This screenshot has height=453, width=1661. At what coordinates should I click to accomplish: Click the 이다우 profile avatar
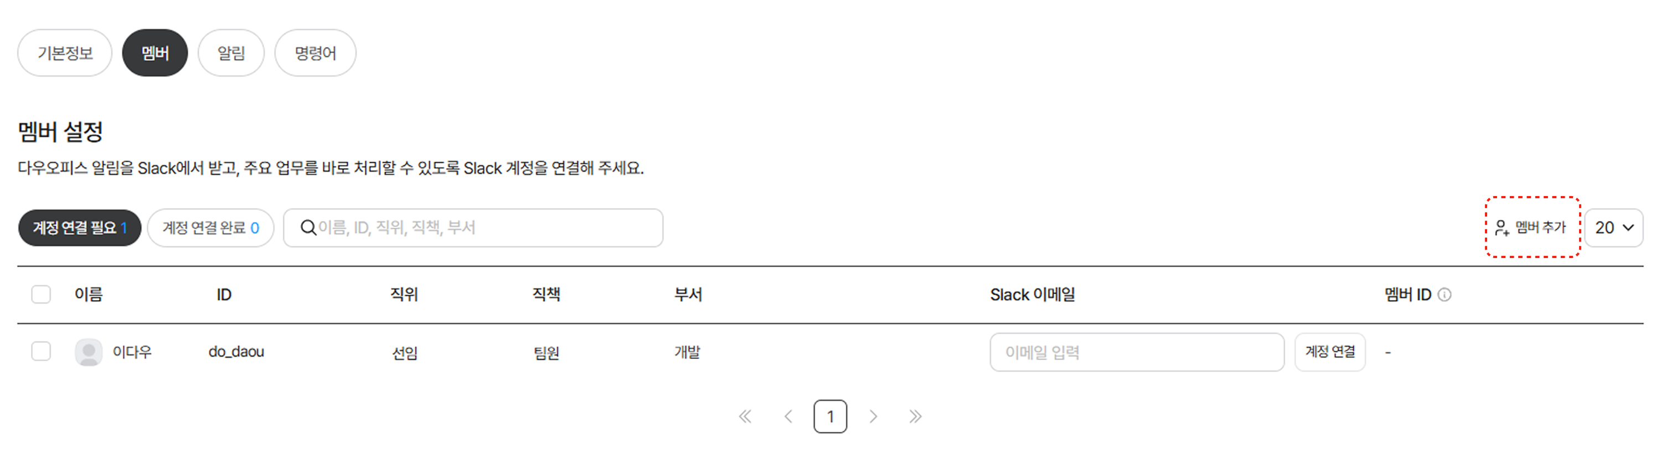(89, 352)
